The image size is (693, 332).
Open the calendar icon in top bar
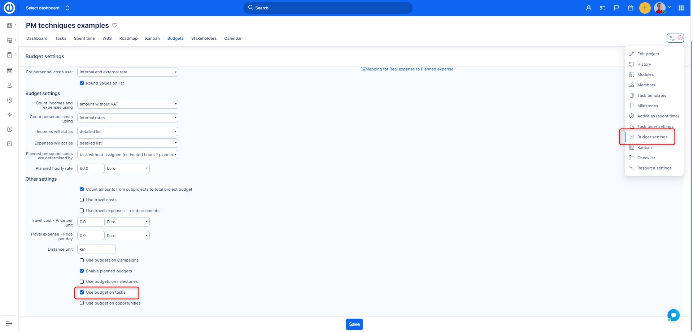coord(630,8)
